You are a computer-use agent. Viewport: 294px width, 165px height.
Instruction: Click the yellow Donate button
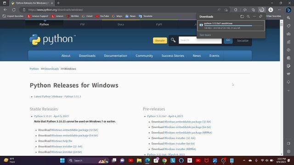tap(160, 40)
